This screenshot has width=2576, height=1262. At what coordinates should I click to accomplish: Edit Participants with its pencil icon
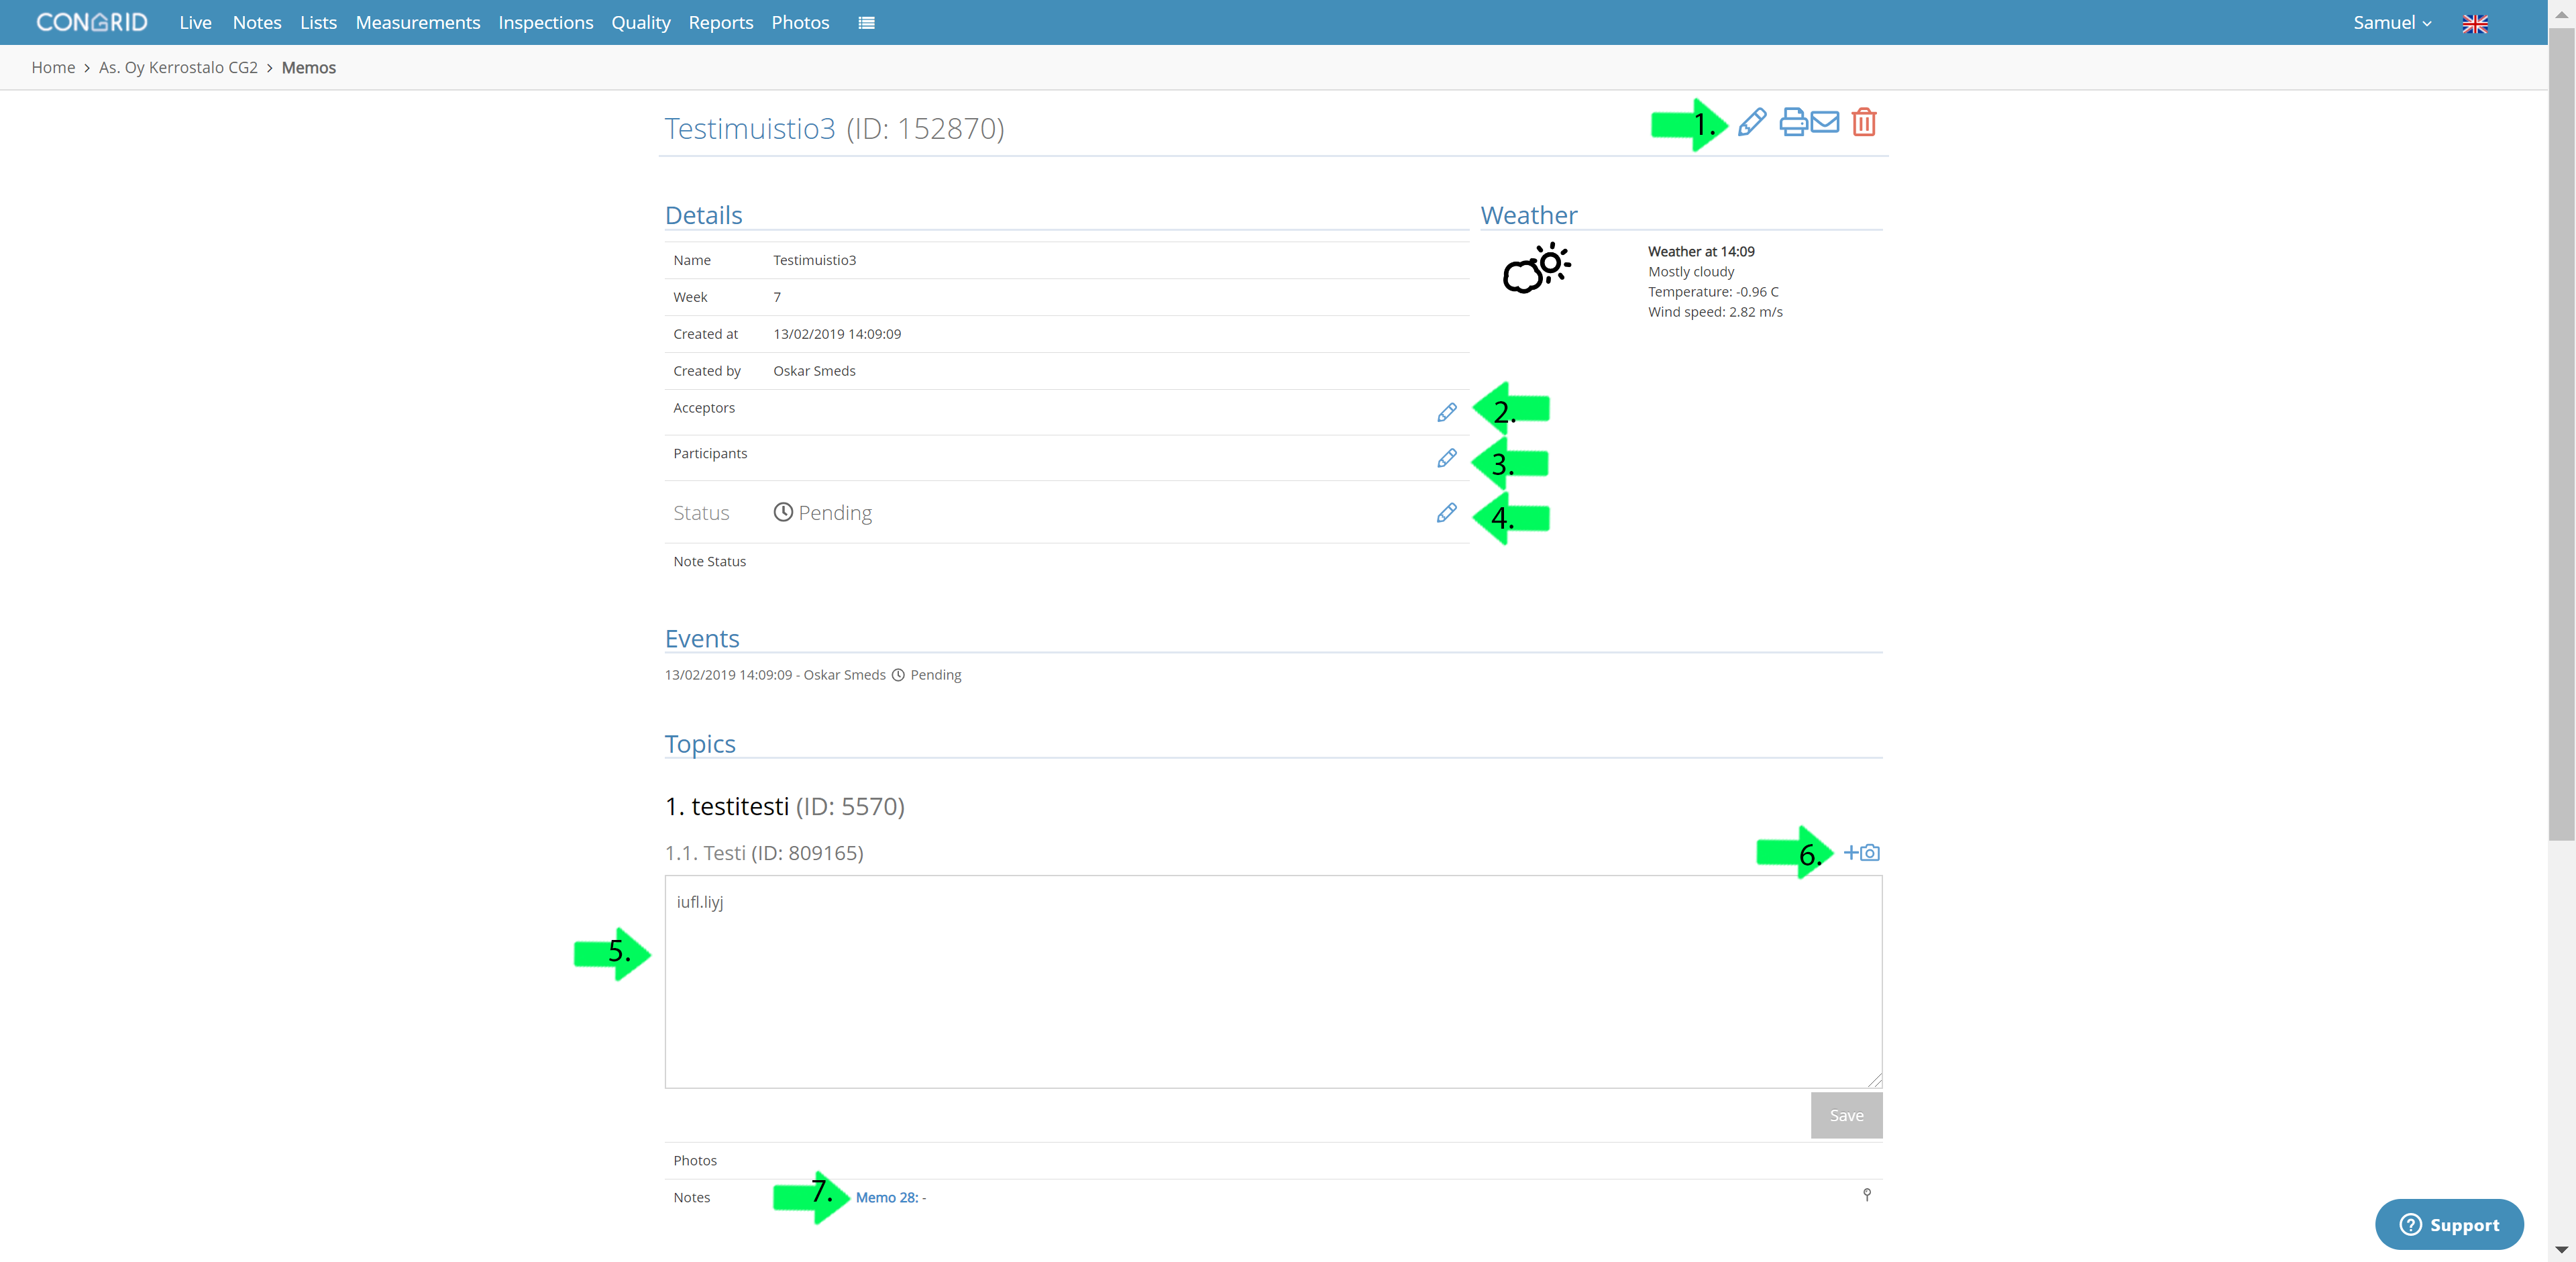(1447, 458)
